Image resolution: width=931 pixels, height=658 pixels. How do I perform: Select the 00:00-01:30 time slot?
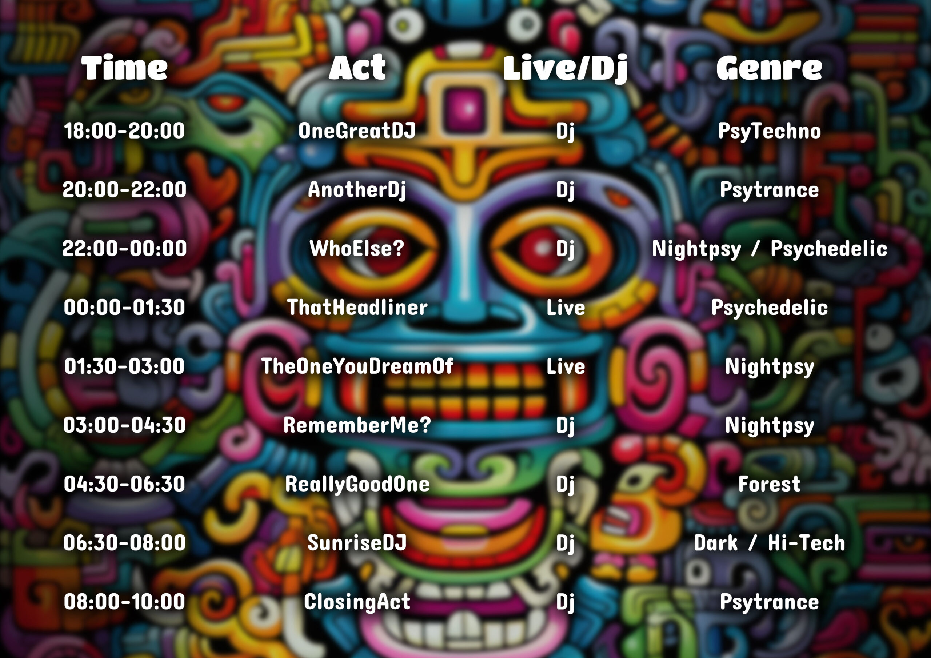[x=124, y=307]
